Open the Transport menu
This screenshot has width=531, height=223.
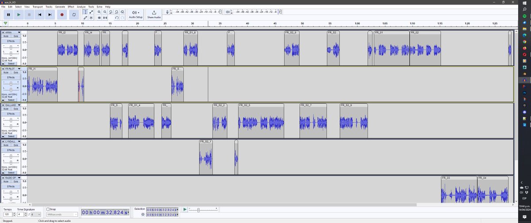pyautogui.click(x=38, y=7)
